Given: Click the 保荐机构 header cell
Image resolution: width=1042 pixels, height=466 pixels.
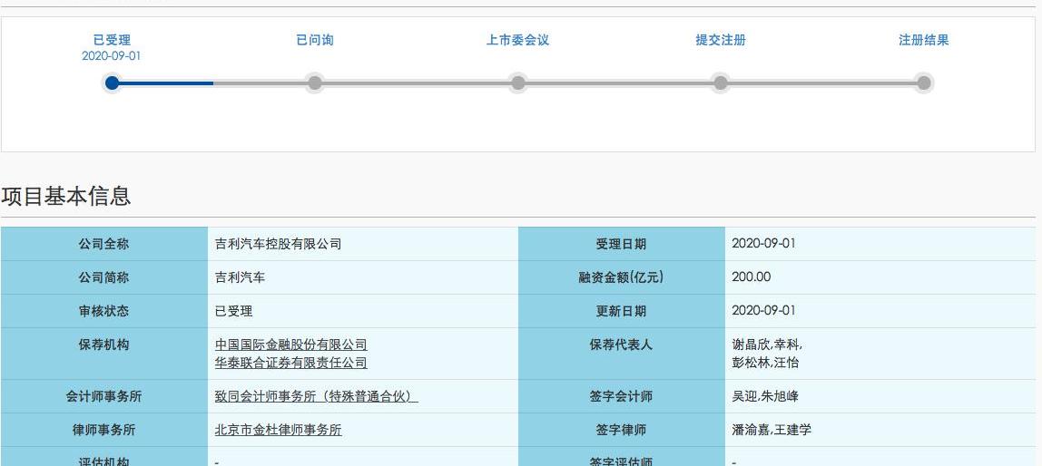Looking at the screenshot, I should click(x=103, y=354).
